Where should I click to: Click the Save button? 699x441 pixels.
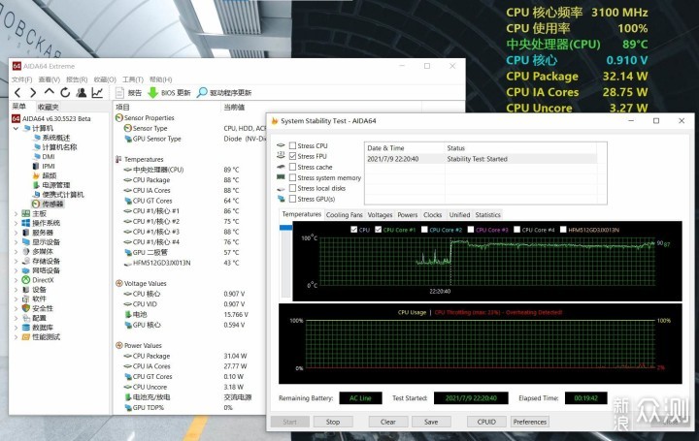pos(431,422)
